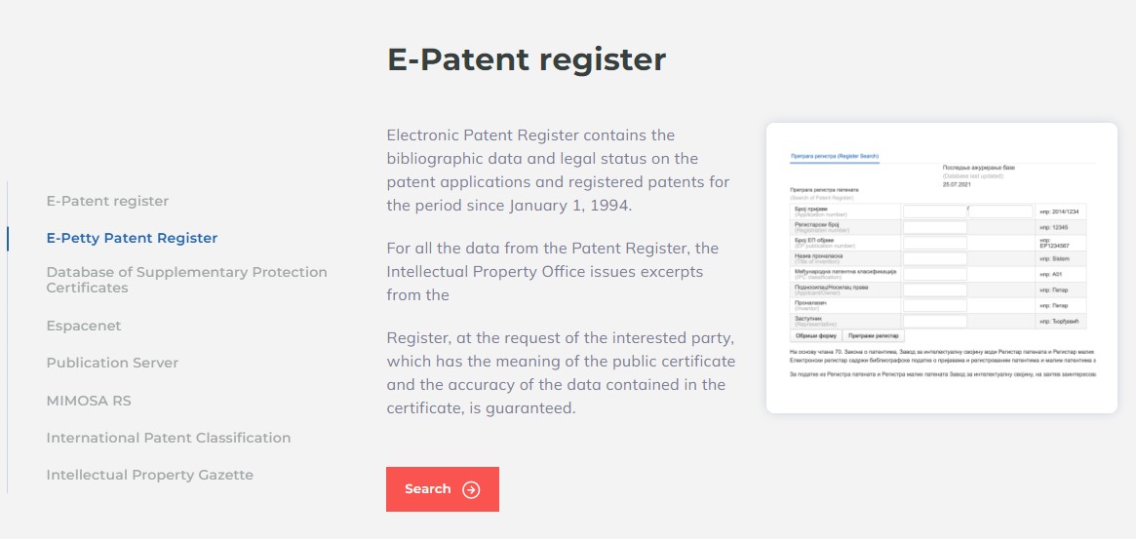The image size is (1136, 539).
Task: Go to Espacenet sidebar item
Action: [x=83, y=326]
